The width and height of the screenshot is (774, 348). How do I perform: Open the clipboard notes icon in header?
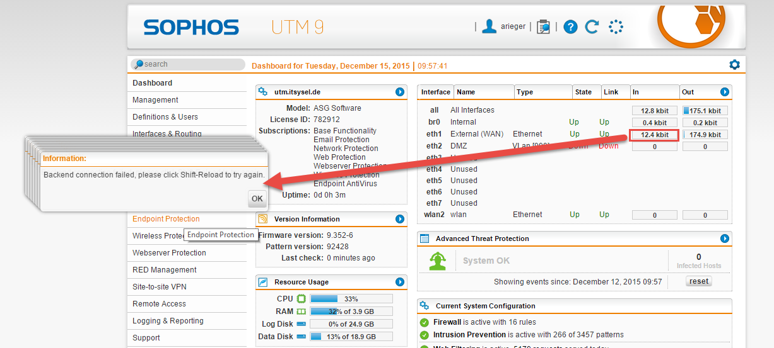(543, 27)
